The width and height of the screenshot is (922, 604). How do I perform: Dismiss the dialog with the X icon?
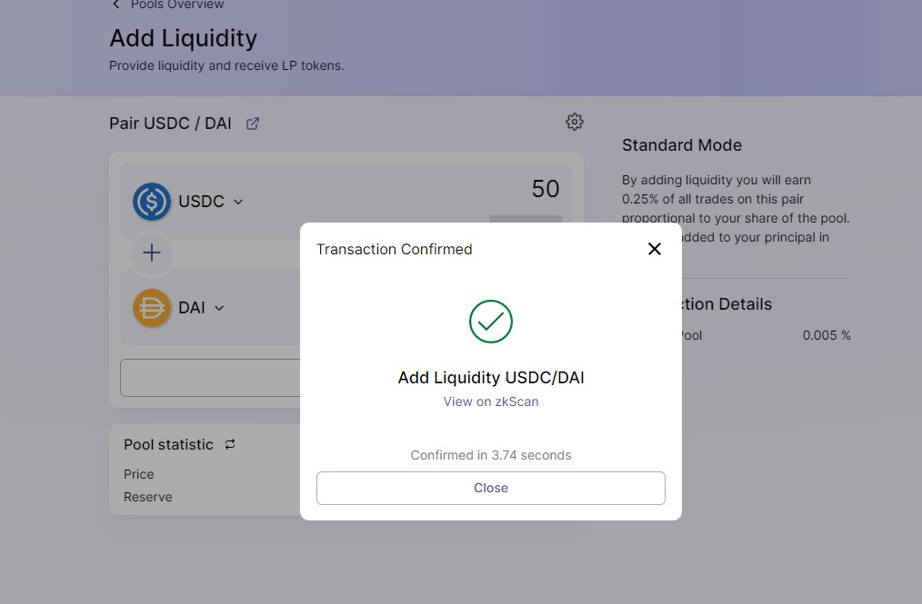click(655, 249)
